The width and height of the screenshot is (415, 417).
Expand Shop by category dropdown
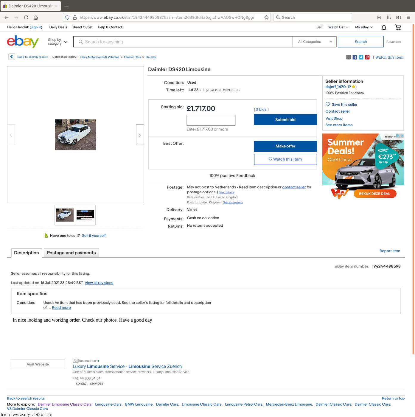coord(58,42)
